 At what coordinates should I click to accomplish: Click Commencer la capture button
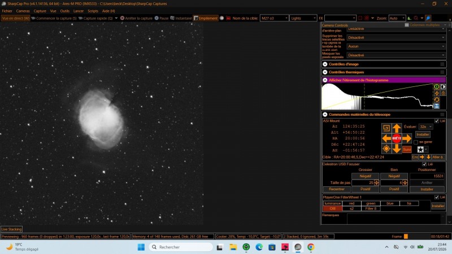[54, 18]
